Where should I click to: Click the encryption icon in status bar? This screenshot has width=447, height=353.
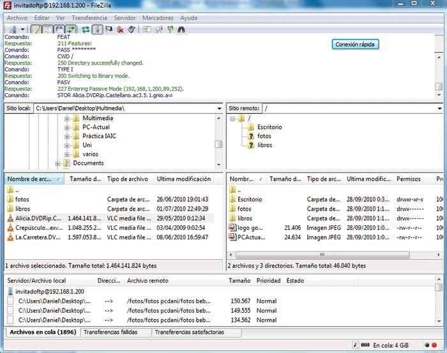356,345
